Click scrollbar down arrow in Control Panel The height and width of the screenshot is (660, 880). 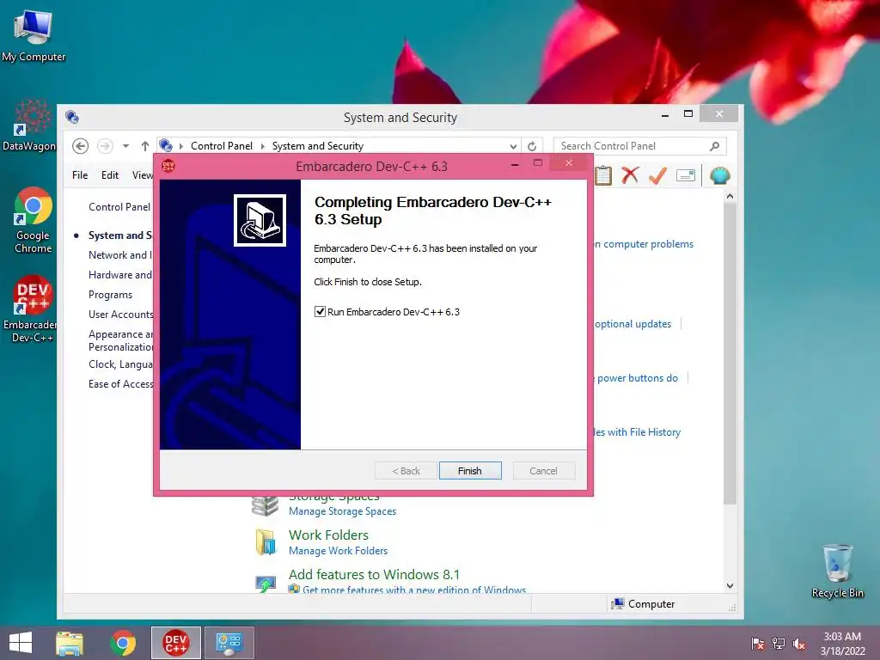(730, 585)
